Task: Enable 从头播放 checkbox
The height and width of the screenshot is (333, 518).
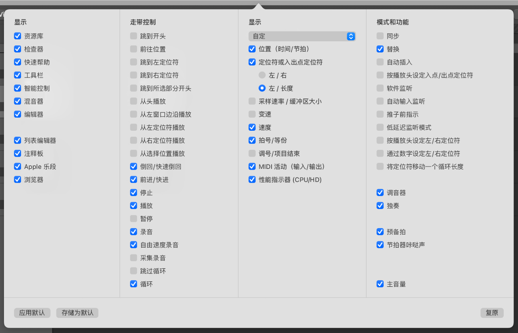Action: coord(134,101)
